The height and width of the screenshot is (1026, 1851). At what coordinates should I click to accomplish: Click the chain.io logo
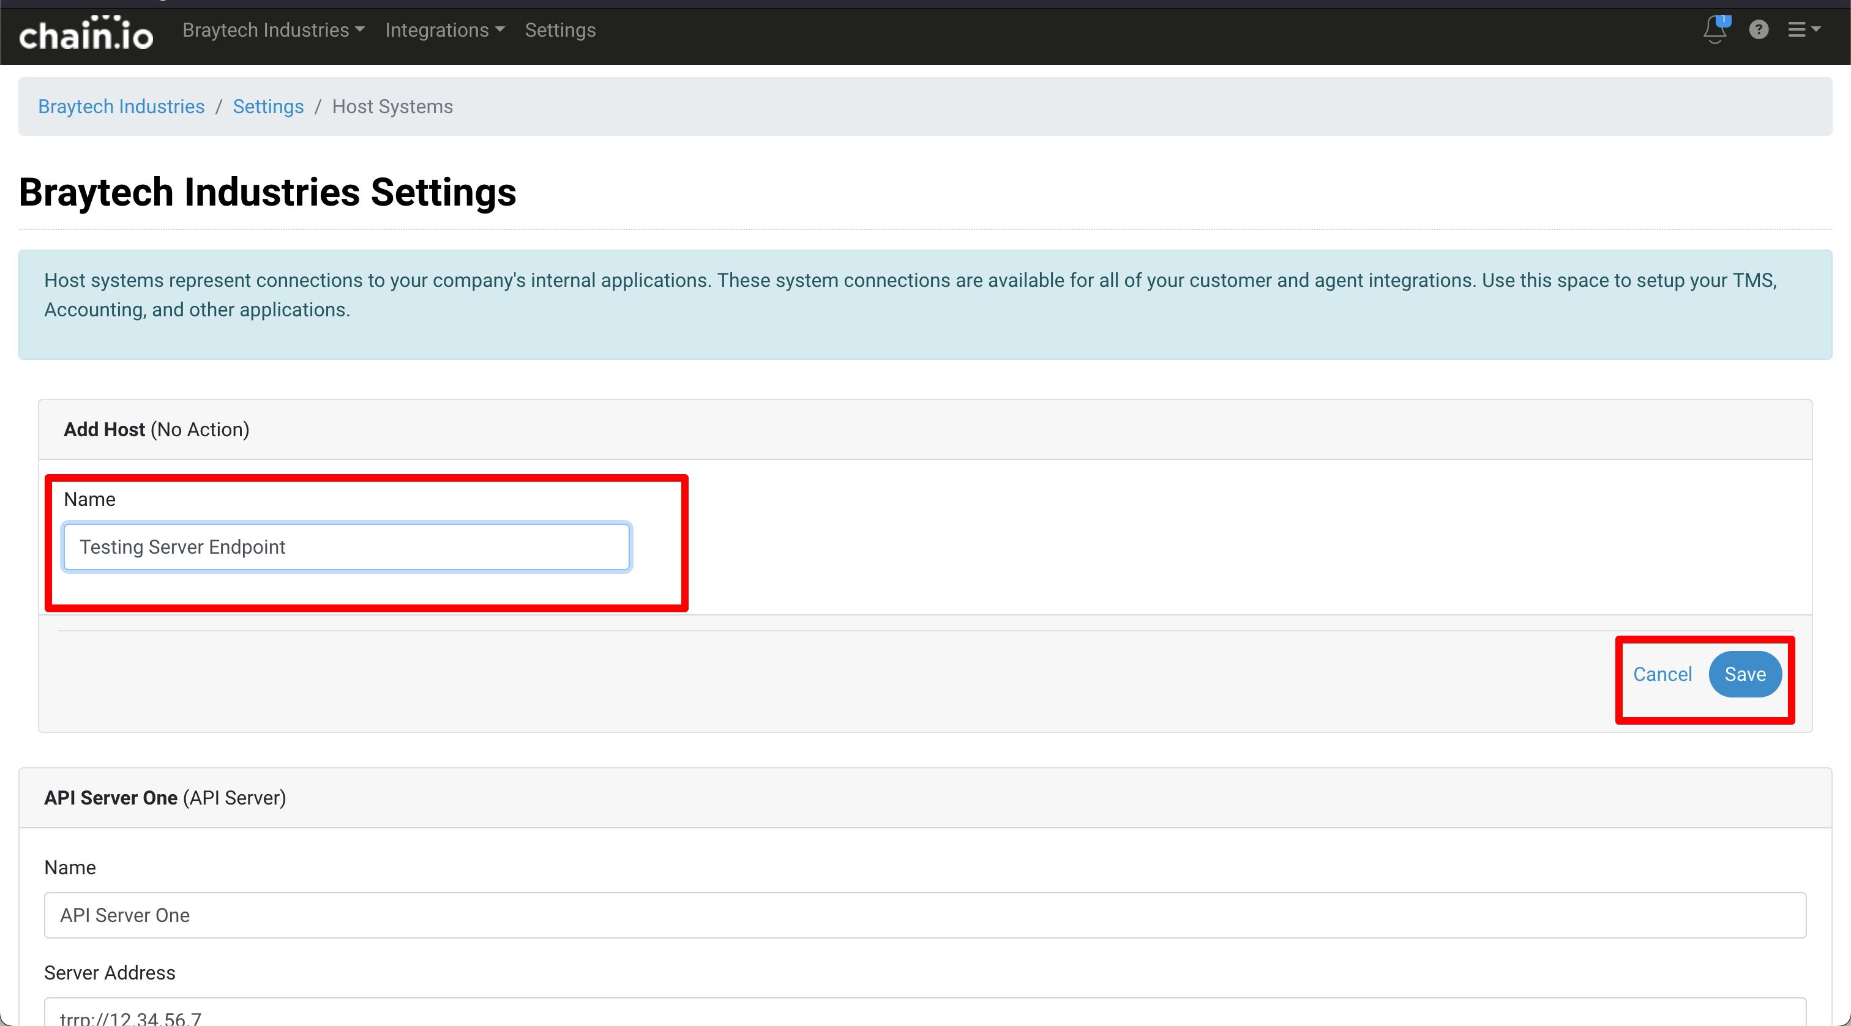click(x=86, y=33)
